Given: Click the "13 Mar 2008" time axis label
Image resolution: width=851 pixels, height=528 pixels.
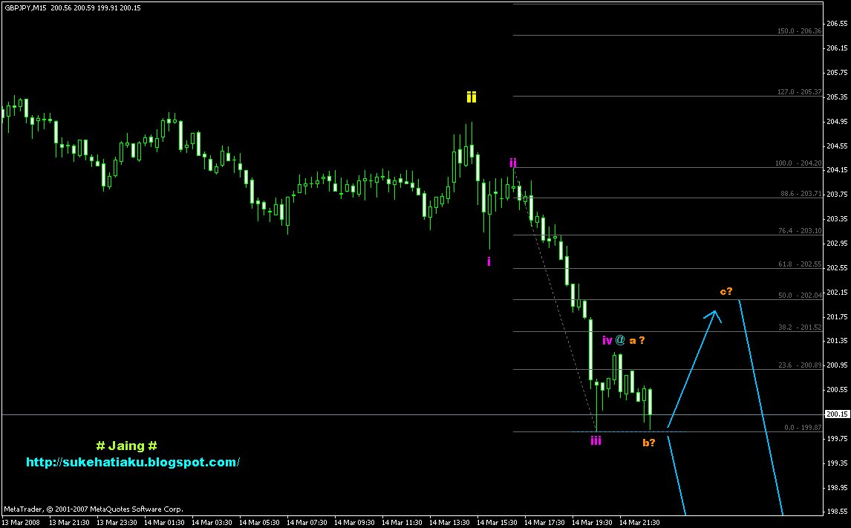Looking at the screenshot, I should 20,523.
